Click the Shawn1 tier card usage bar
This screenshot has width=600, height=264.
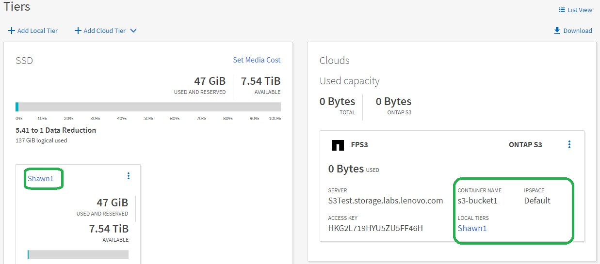pyautogui.click(x=78, y=254)
